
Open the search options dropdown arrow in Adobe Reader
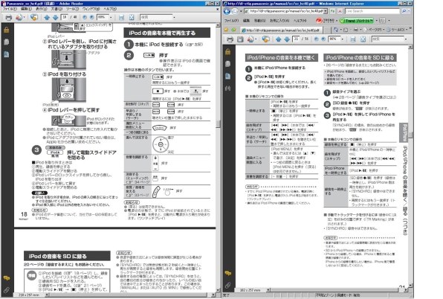[174, 18]
